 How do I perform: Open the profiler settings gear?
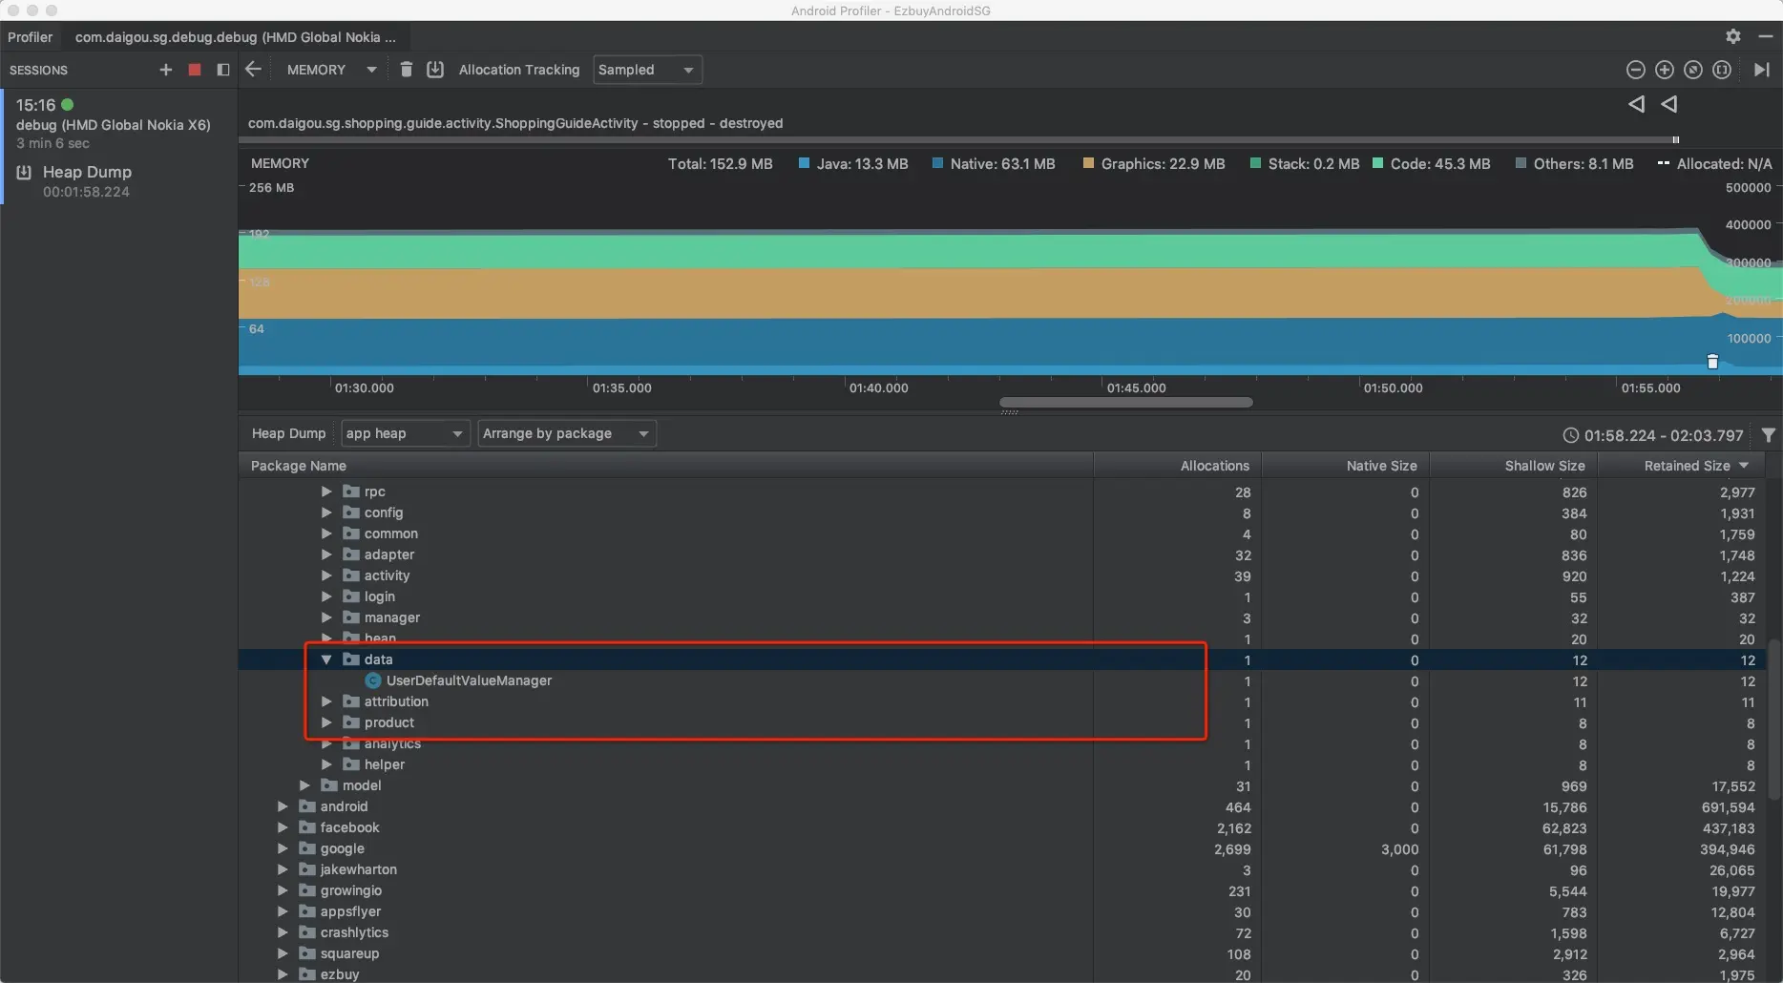point(1733,36)
